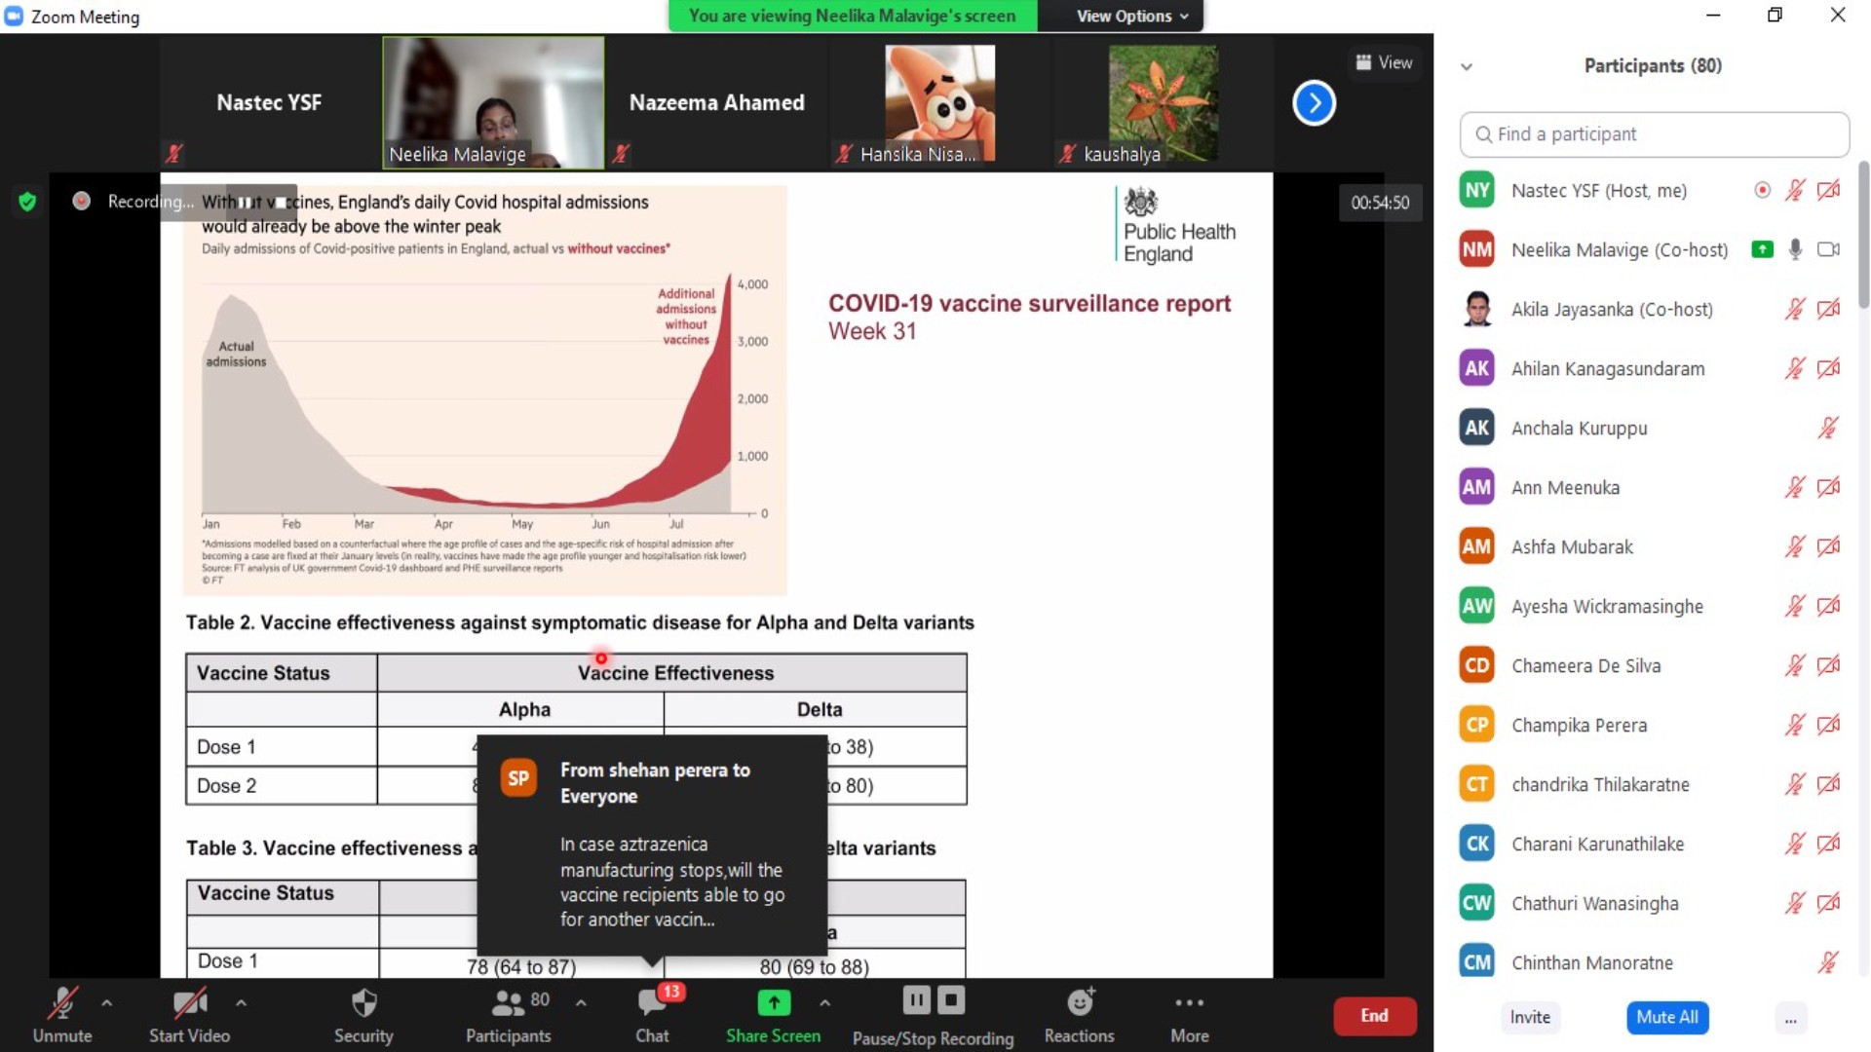Open chat message popup from shehan perera
Screen dimensions: 1871x1052
click(x=652, y=845)
